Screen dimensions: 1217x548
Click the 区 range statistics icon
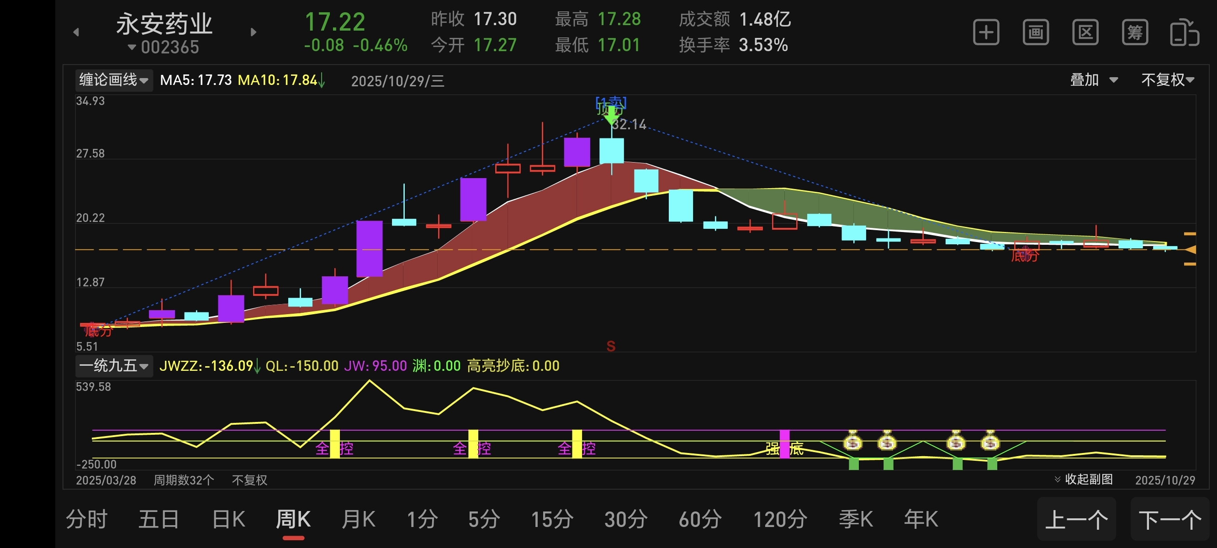pyautogui.click(x=1085, y=32)
